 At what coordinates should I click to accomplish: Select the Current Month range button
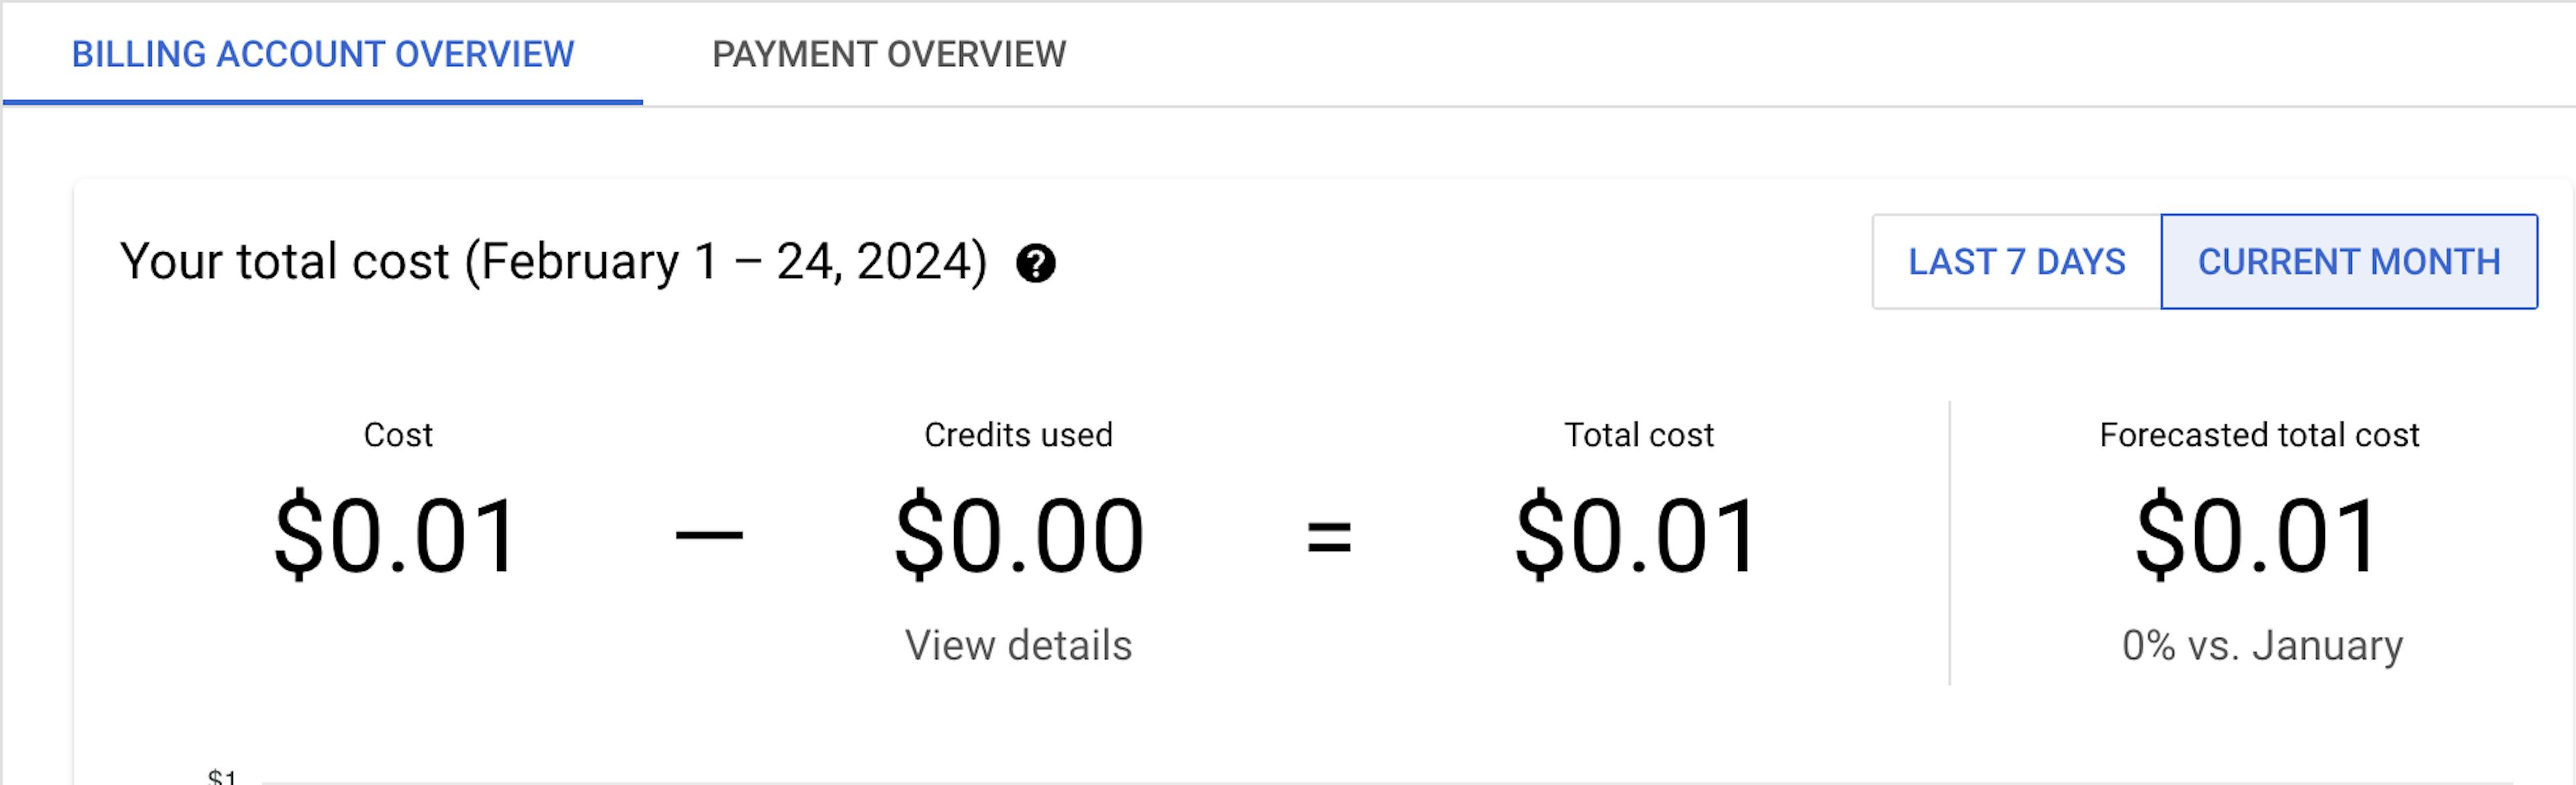[x=2348, y=261]
